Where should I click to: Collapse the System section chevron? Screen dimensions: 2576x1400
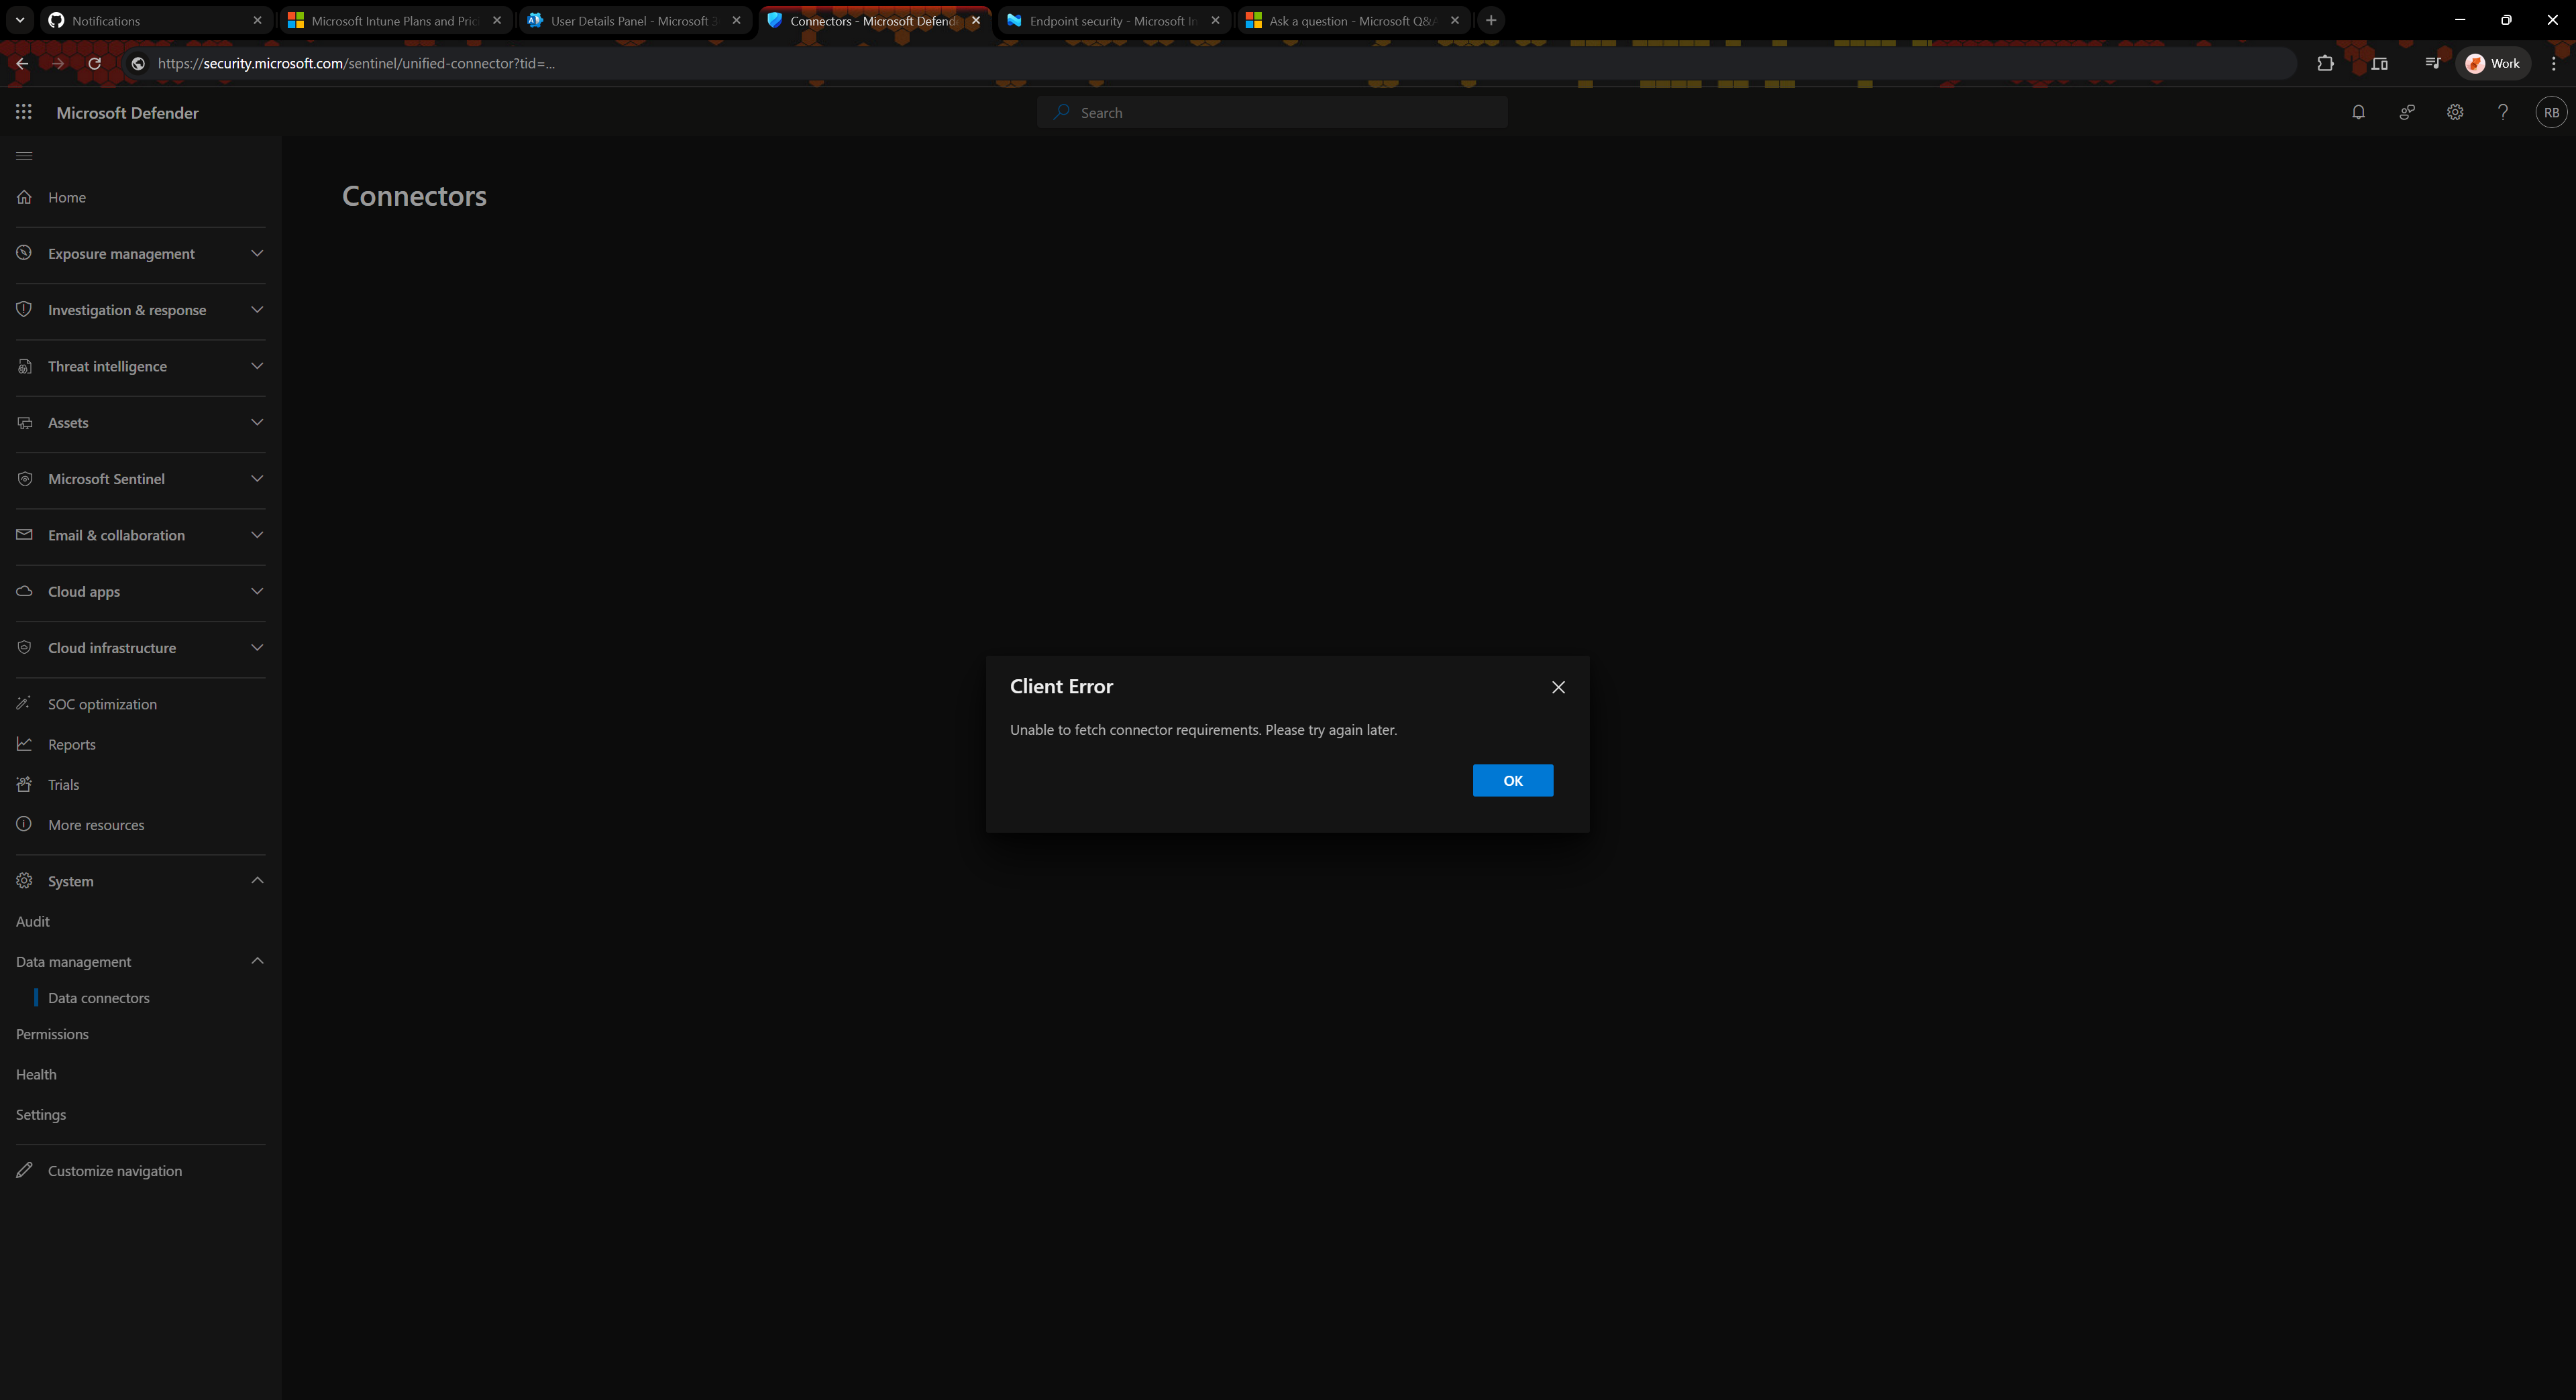[x=257, y=880]
